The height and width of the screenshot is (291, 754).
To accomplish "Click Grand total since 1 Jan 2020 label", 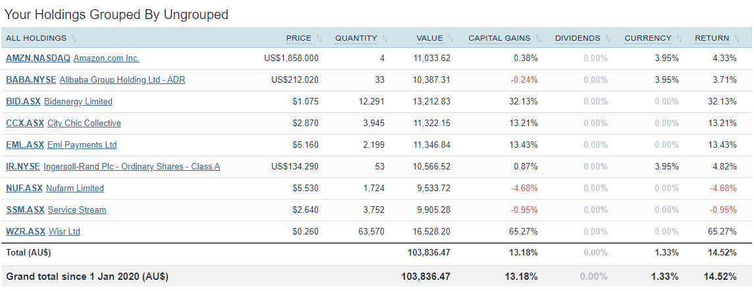I will [87, 277].
